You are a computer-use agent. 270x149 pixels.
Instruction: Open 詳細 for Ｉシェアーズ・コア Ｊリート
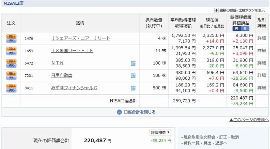pyautogui.click(x=262, y=38)
